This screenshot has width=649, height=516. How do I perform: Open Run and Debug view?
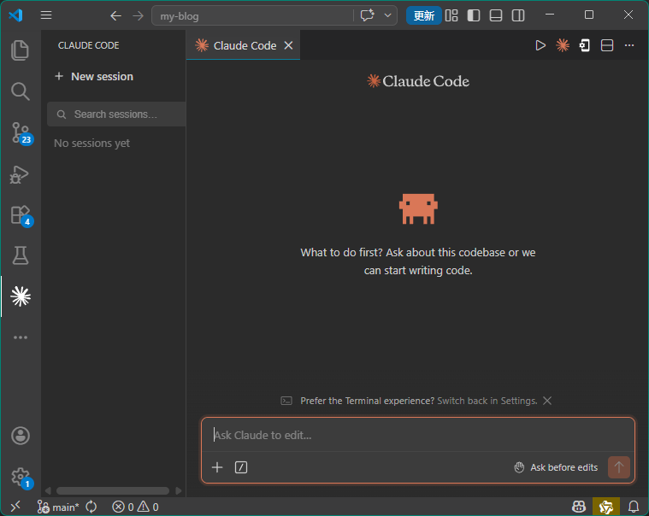coord(20,174)
